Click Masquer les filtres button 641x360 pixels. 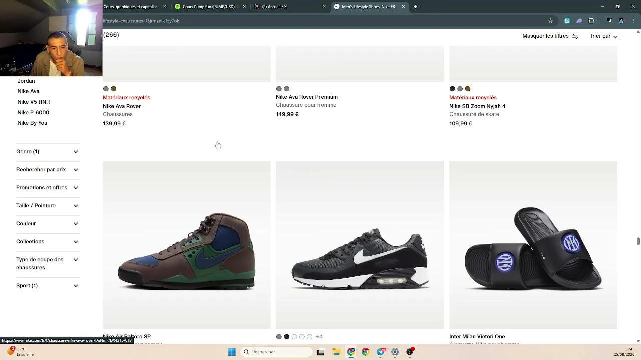550,36
